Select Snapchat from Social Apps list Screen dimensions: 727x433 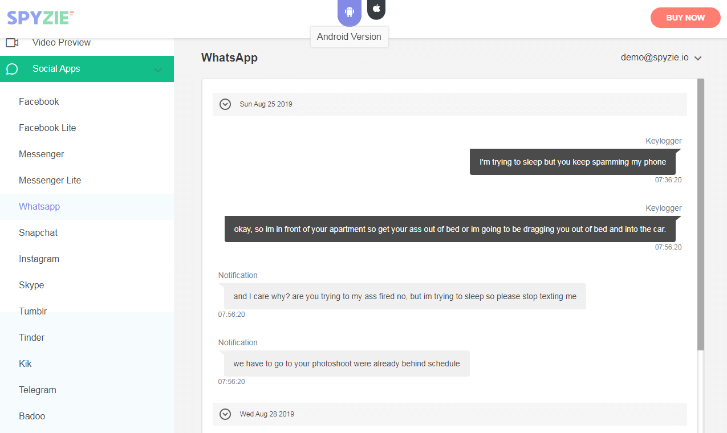click(x=38, y=233)
